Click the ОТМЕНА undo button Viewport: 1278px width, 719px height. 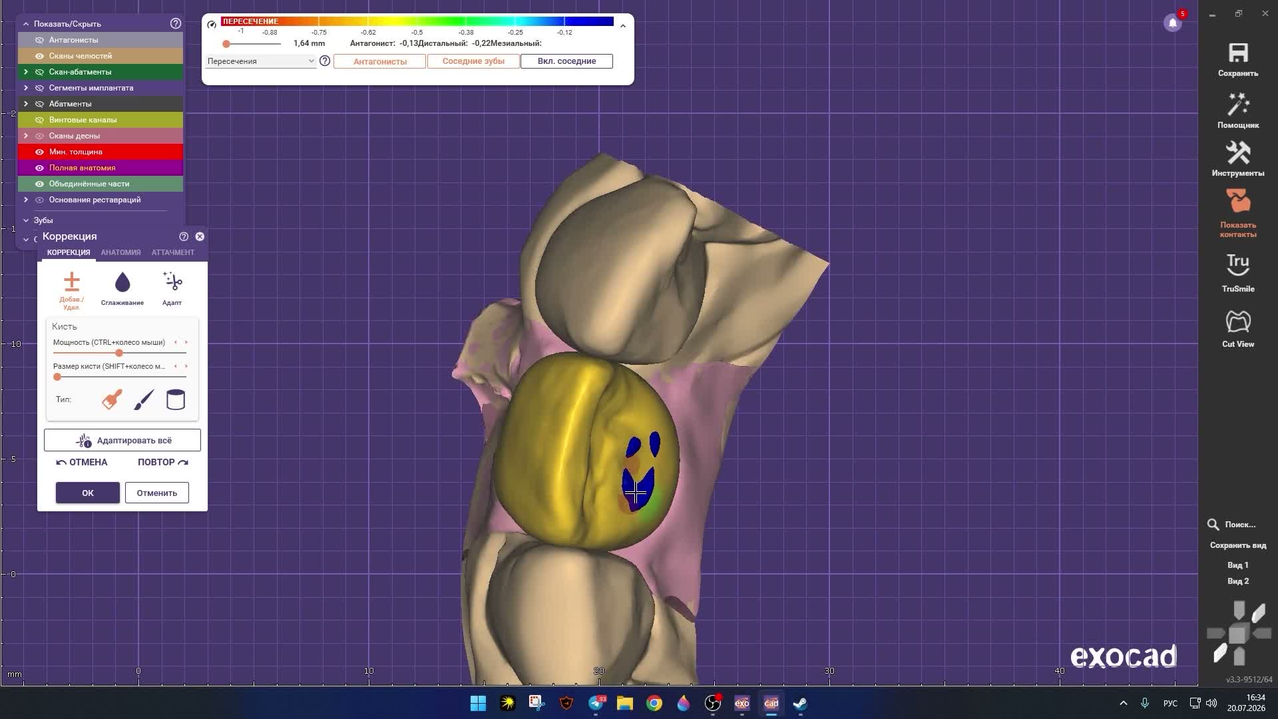82,462
